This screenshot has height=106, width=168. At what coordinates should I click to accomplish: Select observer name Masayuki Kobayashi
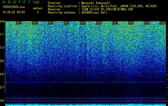point(96,3)
